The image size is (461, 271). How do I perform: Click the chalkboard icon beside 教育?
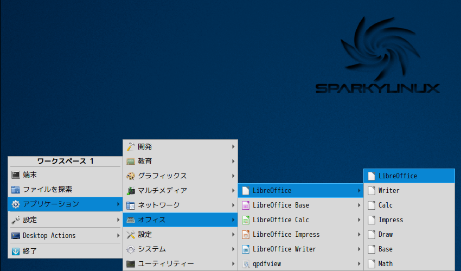pyautogui.click(x=131, y=162)
